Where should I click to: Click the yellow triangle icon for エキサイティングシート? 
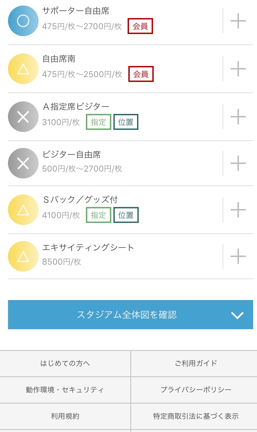coord(23,256)
